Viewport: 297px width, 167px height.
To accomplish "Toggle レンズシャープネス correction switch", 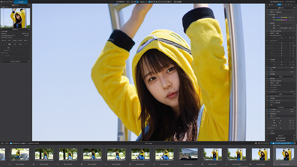I will [269, 112].
